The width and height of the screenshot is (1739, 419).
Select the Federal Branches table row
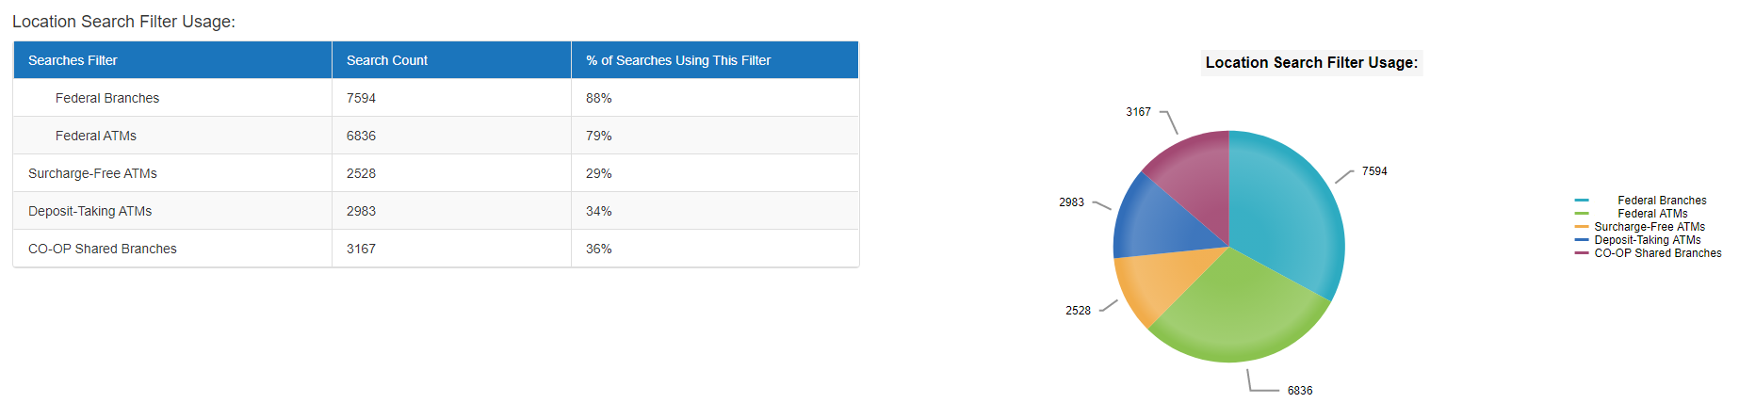click(436, 98)
